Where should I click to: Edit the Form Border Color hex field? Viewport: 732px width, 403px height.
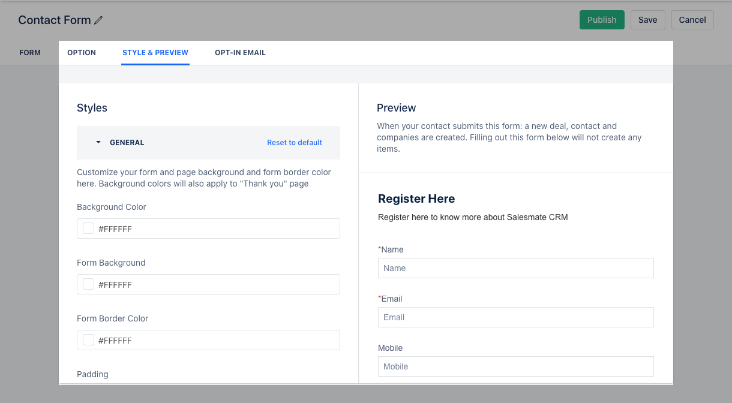coord(208,340)
